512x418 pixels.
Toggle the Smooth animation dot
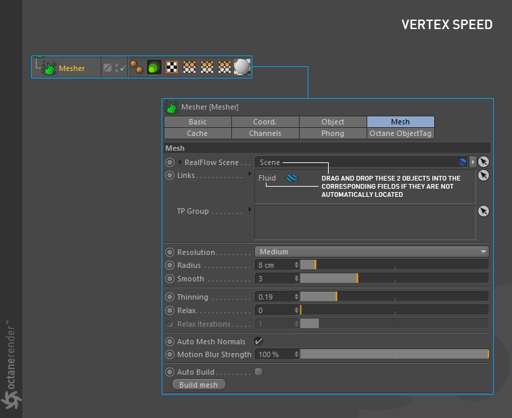[170, 279]
